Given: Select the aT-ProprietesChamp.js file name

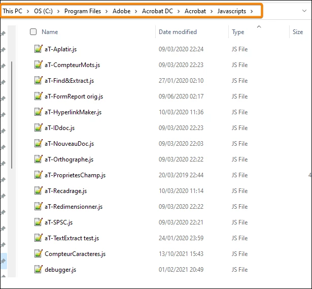Looking at the screenshot, I should (75, 175).
